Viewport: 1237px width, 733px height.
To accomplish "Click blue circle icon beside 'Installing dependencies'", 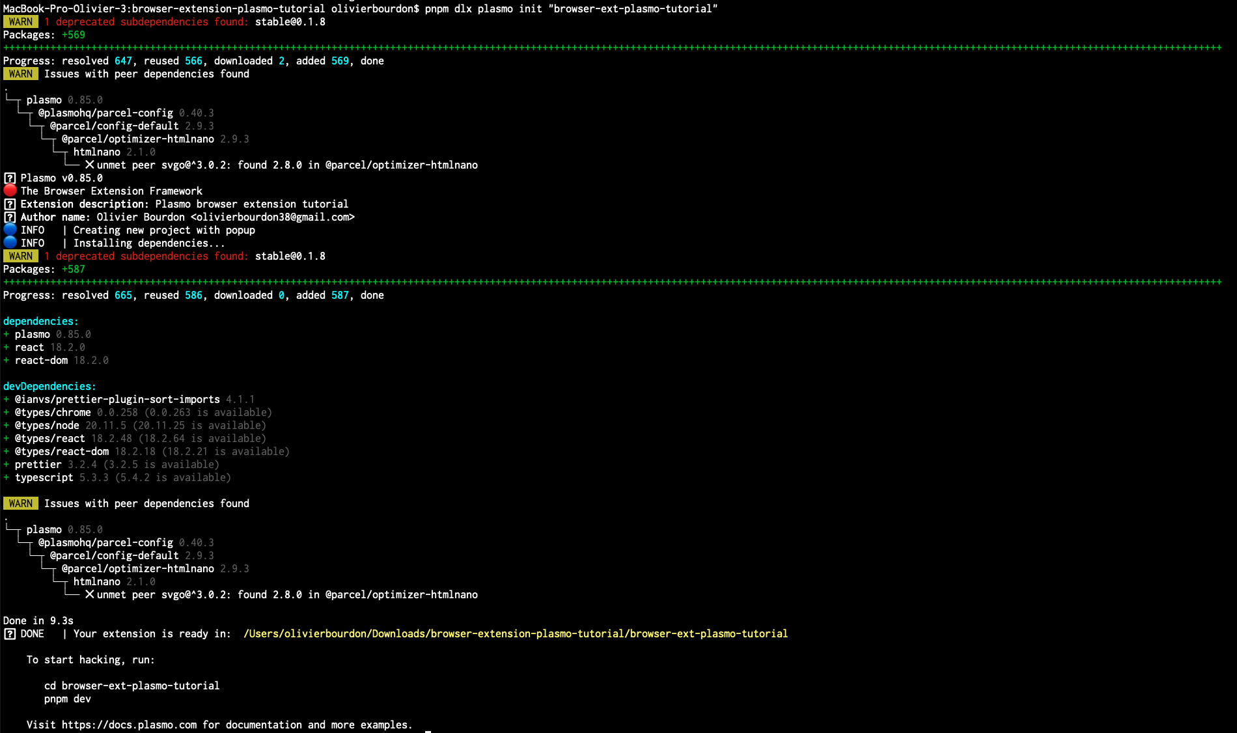I will click(x=10, y=243).
